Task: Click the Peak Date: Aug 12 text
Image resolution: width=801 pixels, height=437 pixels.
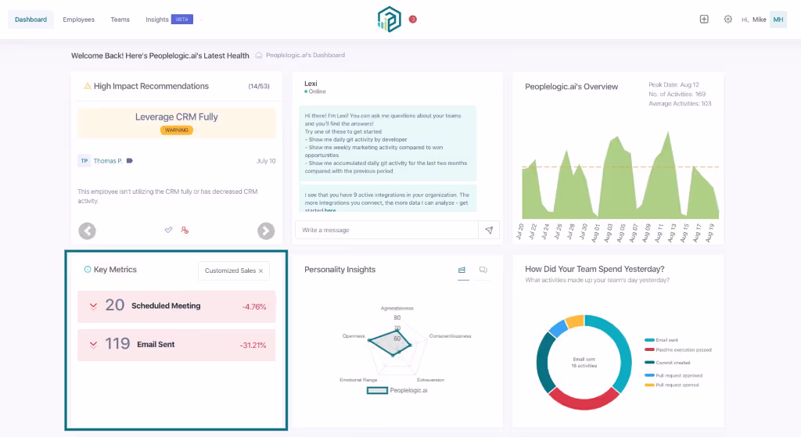Action: tap(673, 84)
